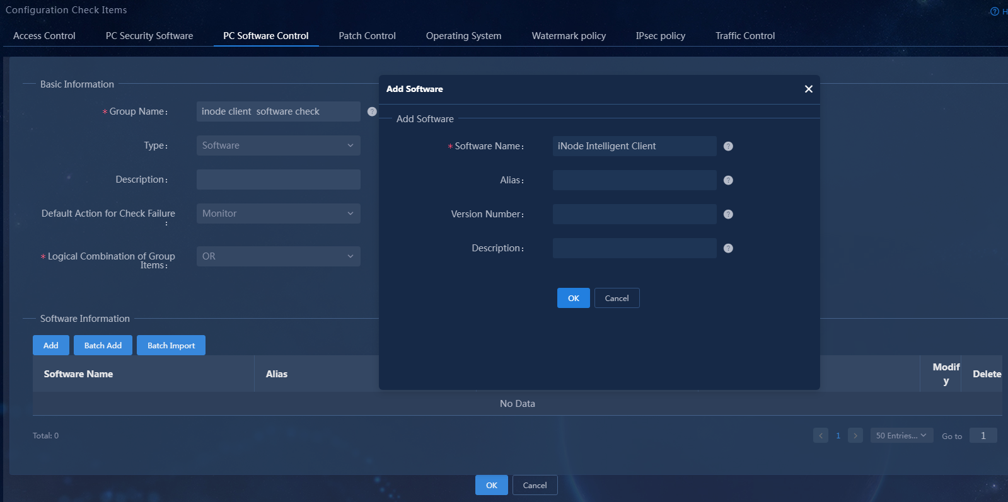1008x502 pixels.
Task: Close the Add Software dialog
Action: coord(808,89)
